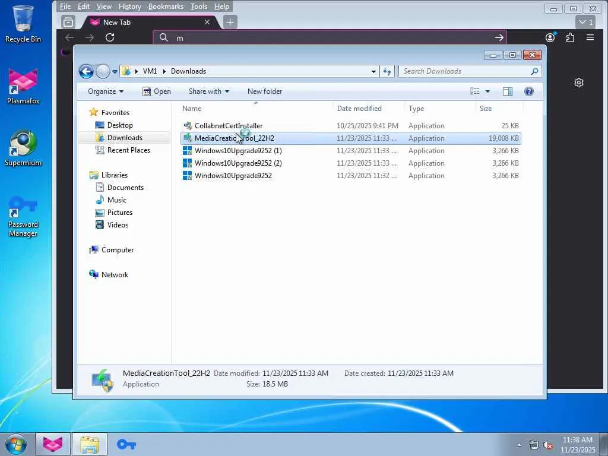Image resolution: width=608 pixels, height=456 pixels.
Task: Change your view icon
Action: click(x=475, y=91)
